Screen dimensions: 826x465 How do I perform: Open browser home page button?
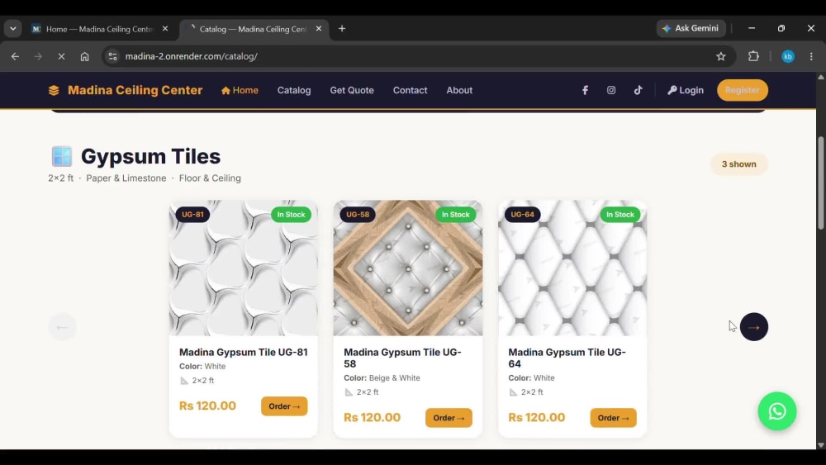pyautogui.click(x=84, y=56)
